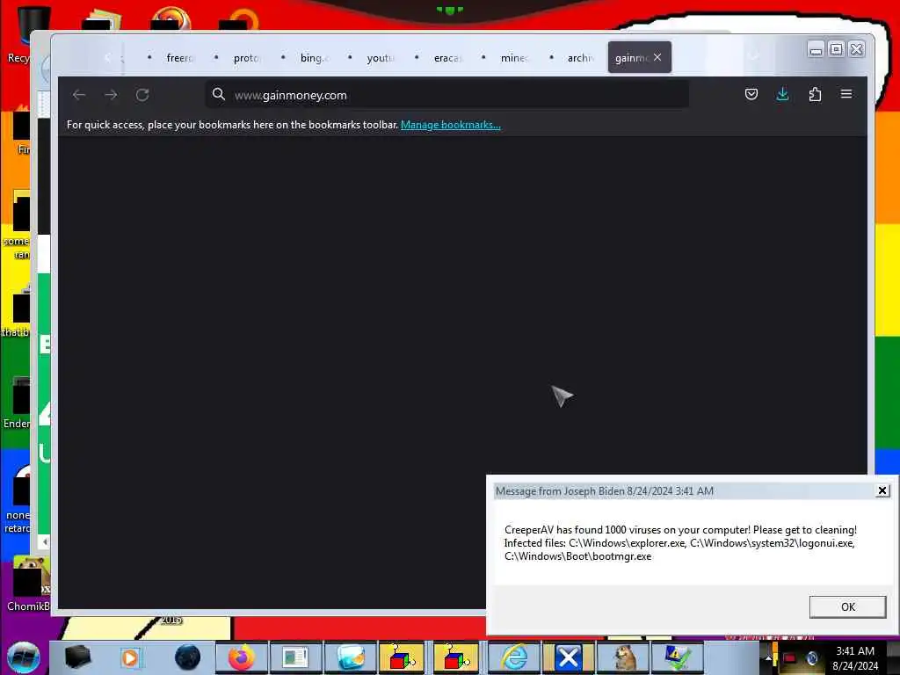Open the Pocket save icon
The height and width of the screenshot is (675, 900).
tap(751, 94)
